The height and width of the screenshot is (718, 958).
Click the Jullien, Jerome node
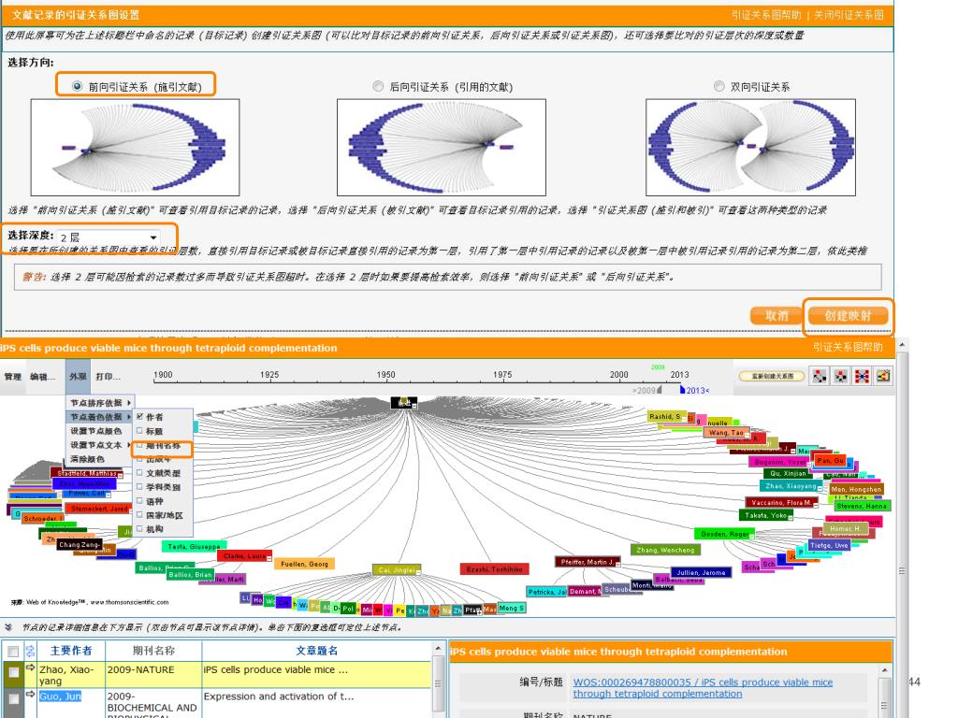tap(701, 573)
